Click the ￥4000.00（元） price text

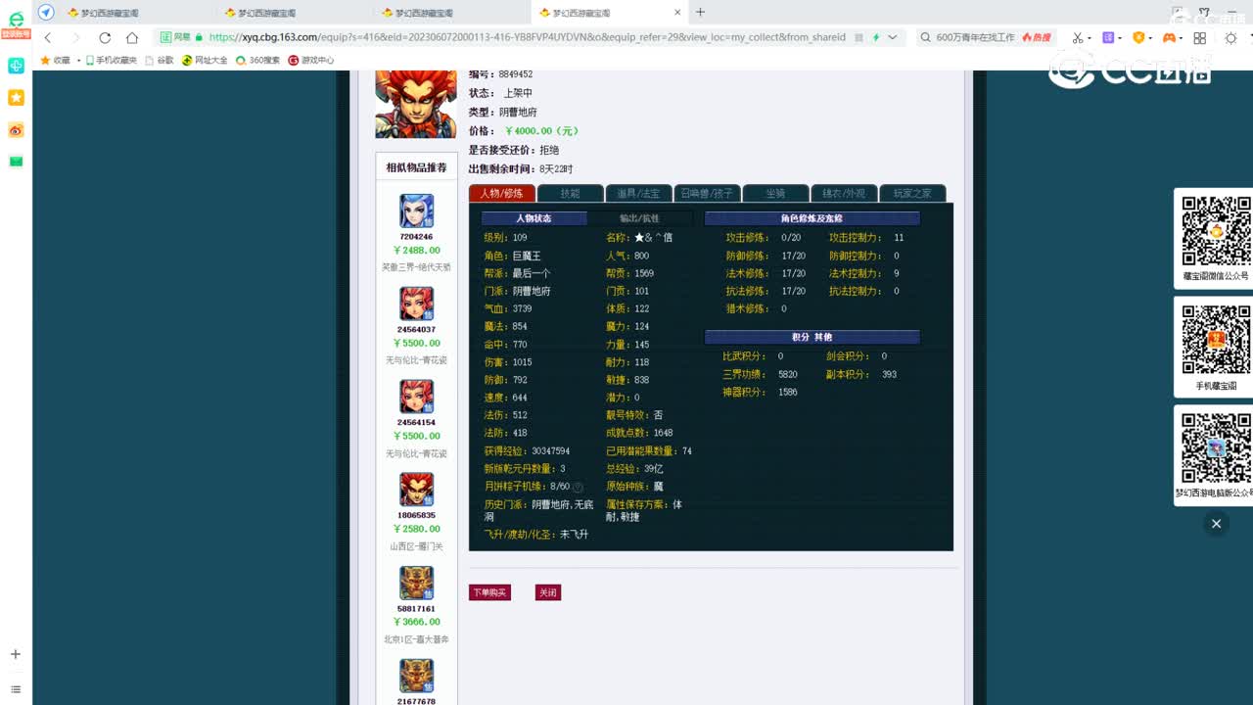(542, 131)
